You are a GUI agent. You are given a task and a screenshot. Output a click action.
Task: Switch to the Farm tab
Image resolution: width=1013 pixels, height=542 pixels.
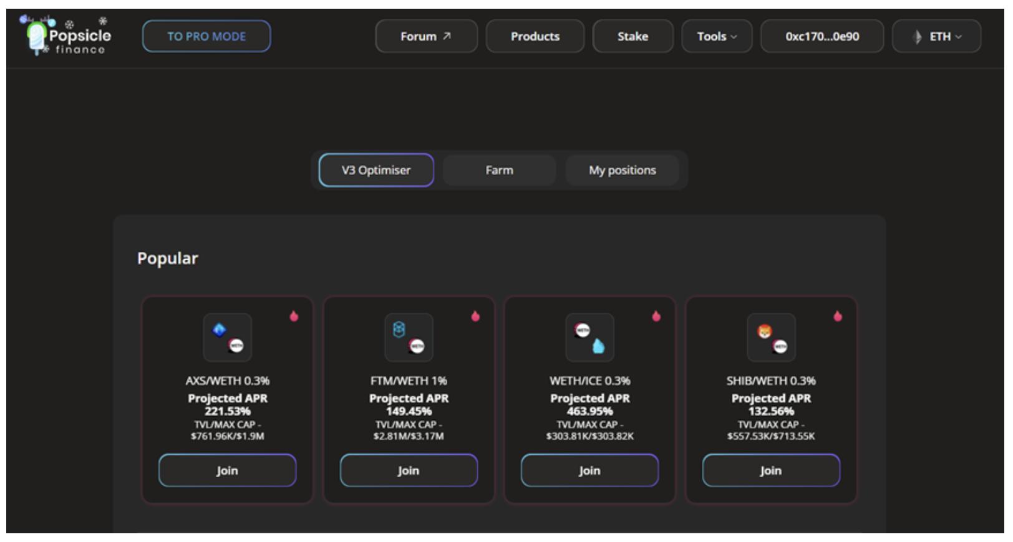[x=499, y=170]
